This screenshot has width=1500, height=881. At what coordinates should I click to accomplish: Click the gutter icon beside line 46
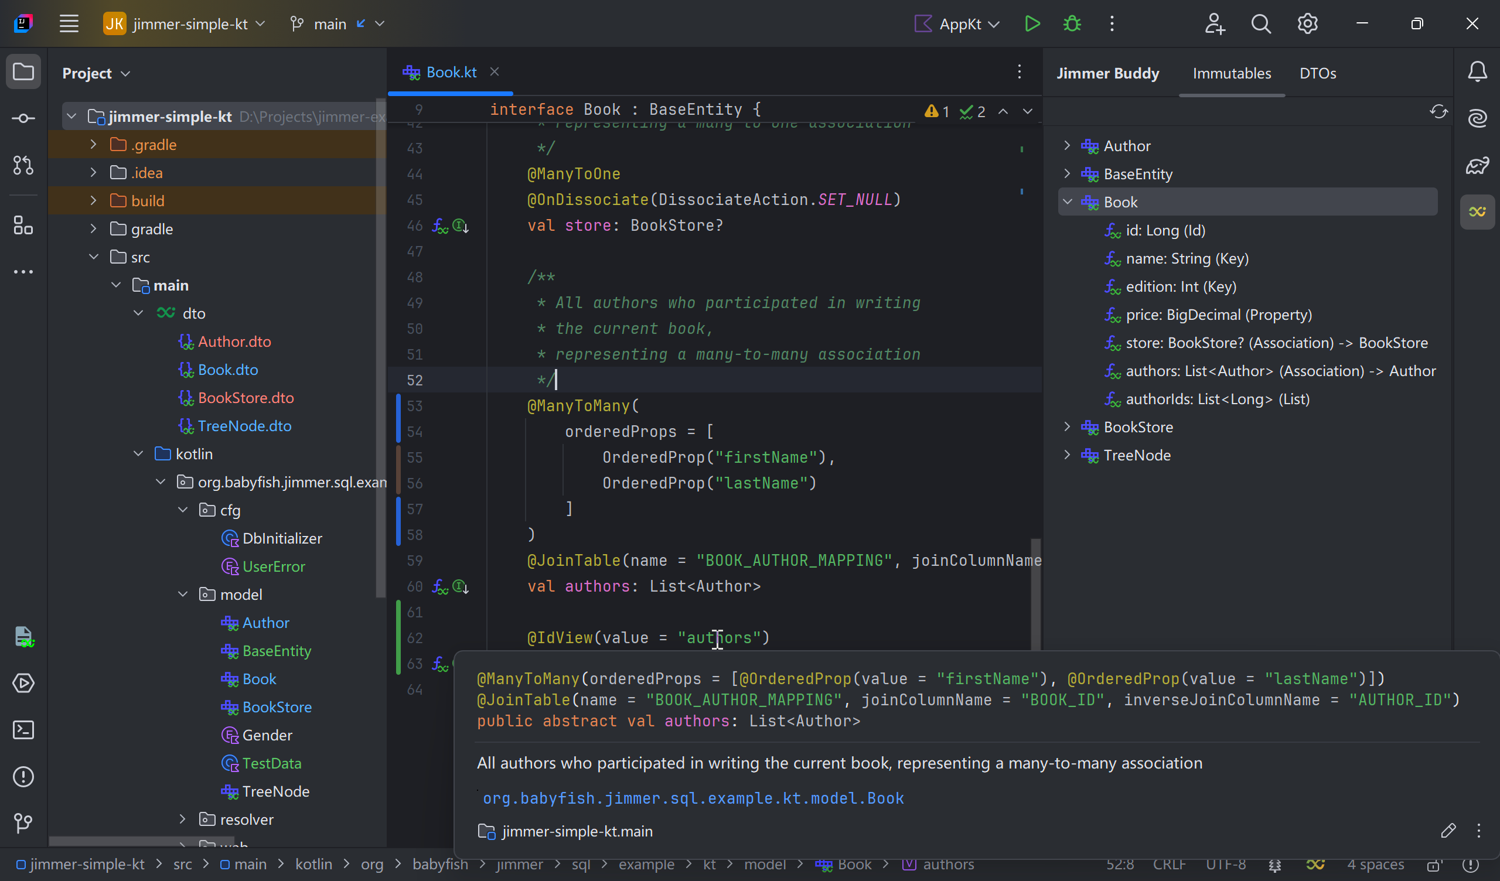point(441,226)
